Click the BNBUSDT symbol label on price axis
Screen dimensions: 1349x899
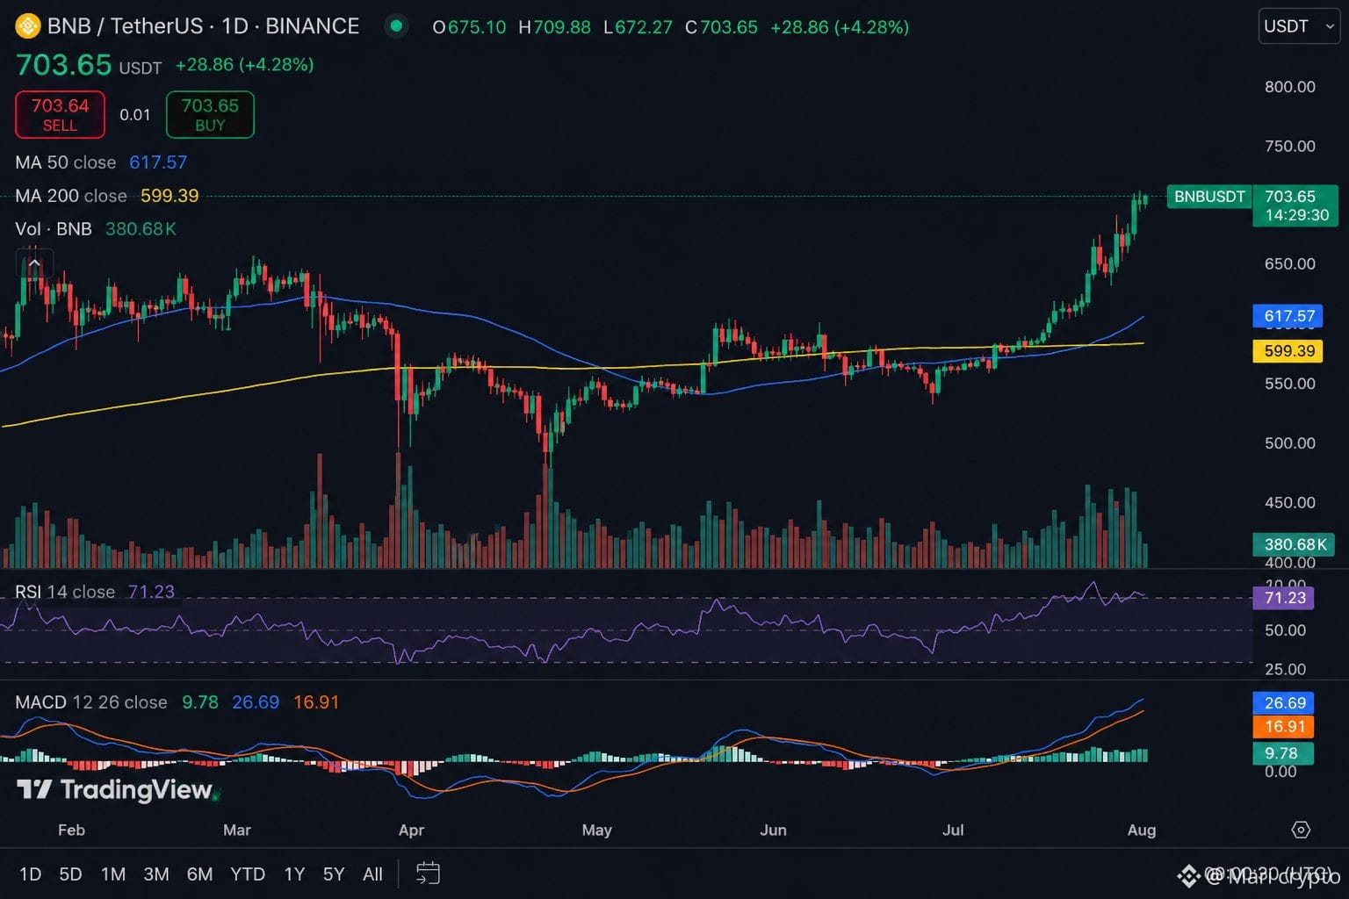tap(1209, 197)
